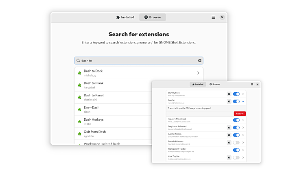Click the RunCat CPU usage description text
Image resolution: width=306 pixels, height=172 pixels.
189,108
